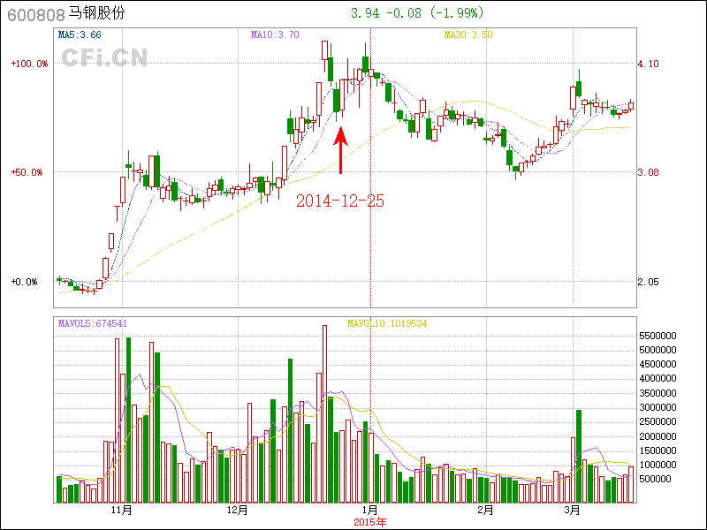707x530 pixels.
Task: Select the stock name 马钢股份
Action: (x=96, y=13)
